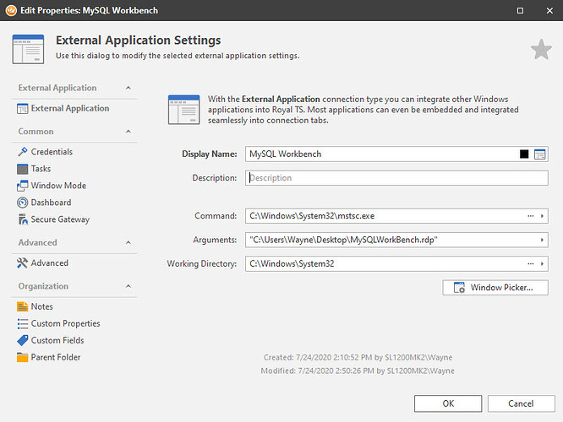Open the Advanced settings page
The width and height of the screenshot is (563, 422).
(x=49, y=263)
